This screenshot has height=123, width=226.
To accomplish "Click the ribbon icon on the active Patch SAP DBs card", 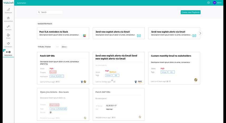I will (x=82, y=82).
